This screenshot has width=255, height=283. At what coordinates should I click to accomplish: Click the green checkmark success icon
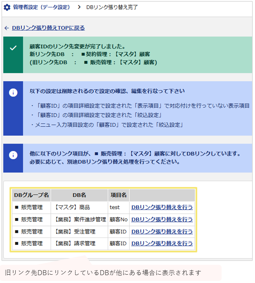pos(13,48)
